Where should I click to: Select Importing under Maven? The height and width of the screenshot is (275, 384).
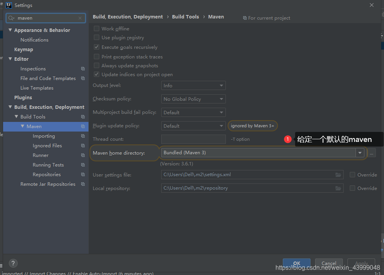pyautogui.click(x=44, y=136)
